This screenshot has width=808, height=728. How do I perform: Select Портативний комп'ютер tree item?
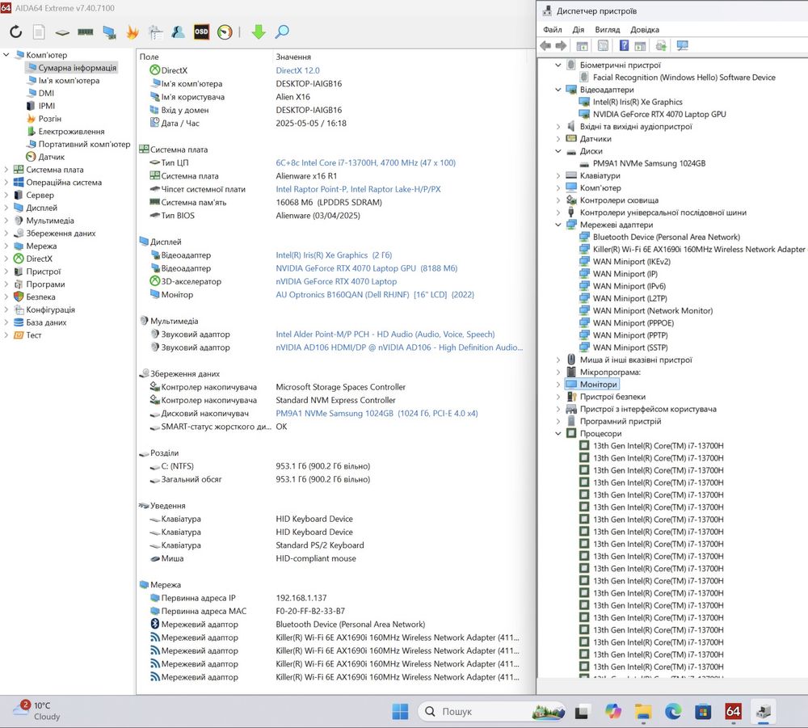coord(84,145)
